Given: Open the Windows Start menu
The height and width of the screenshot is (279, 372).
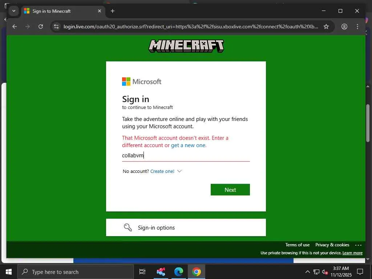Looking at the screenshot, I should pos(9,272).
